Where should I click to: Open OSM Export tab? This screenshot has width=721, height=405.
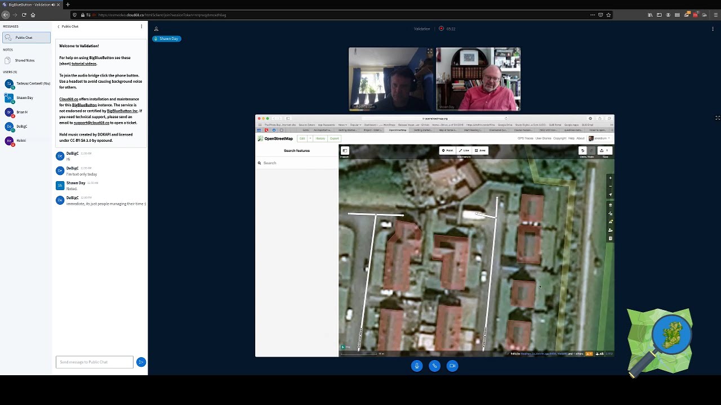pos(335,138)
